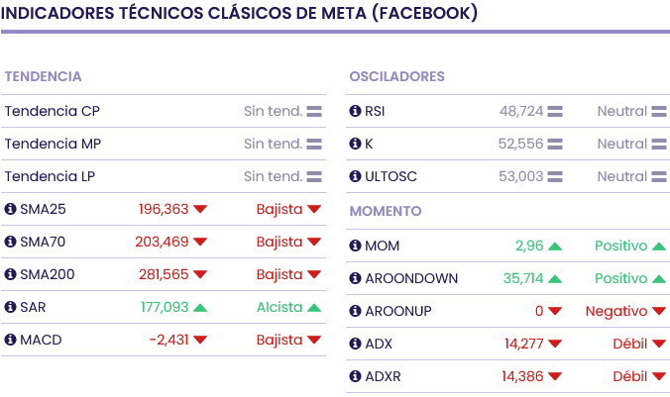
Task: Open the SMA200 info icon
Action: (10, 274)
